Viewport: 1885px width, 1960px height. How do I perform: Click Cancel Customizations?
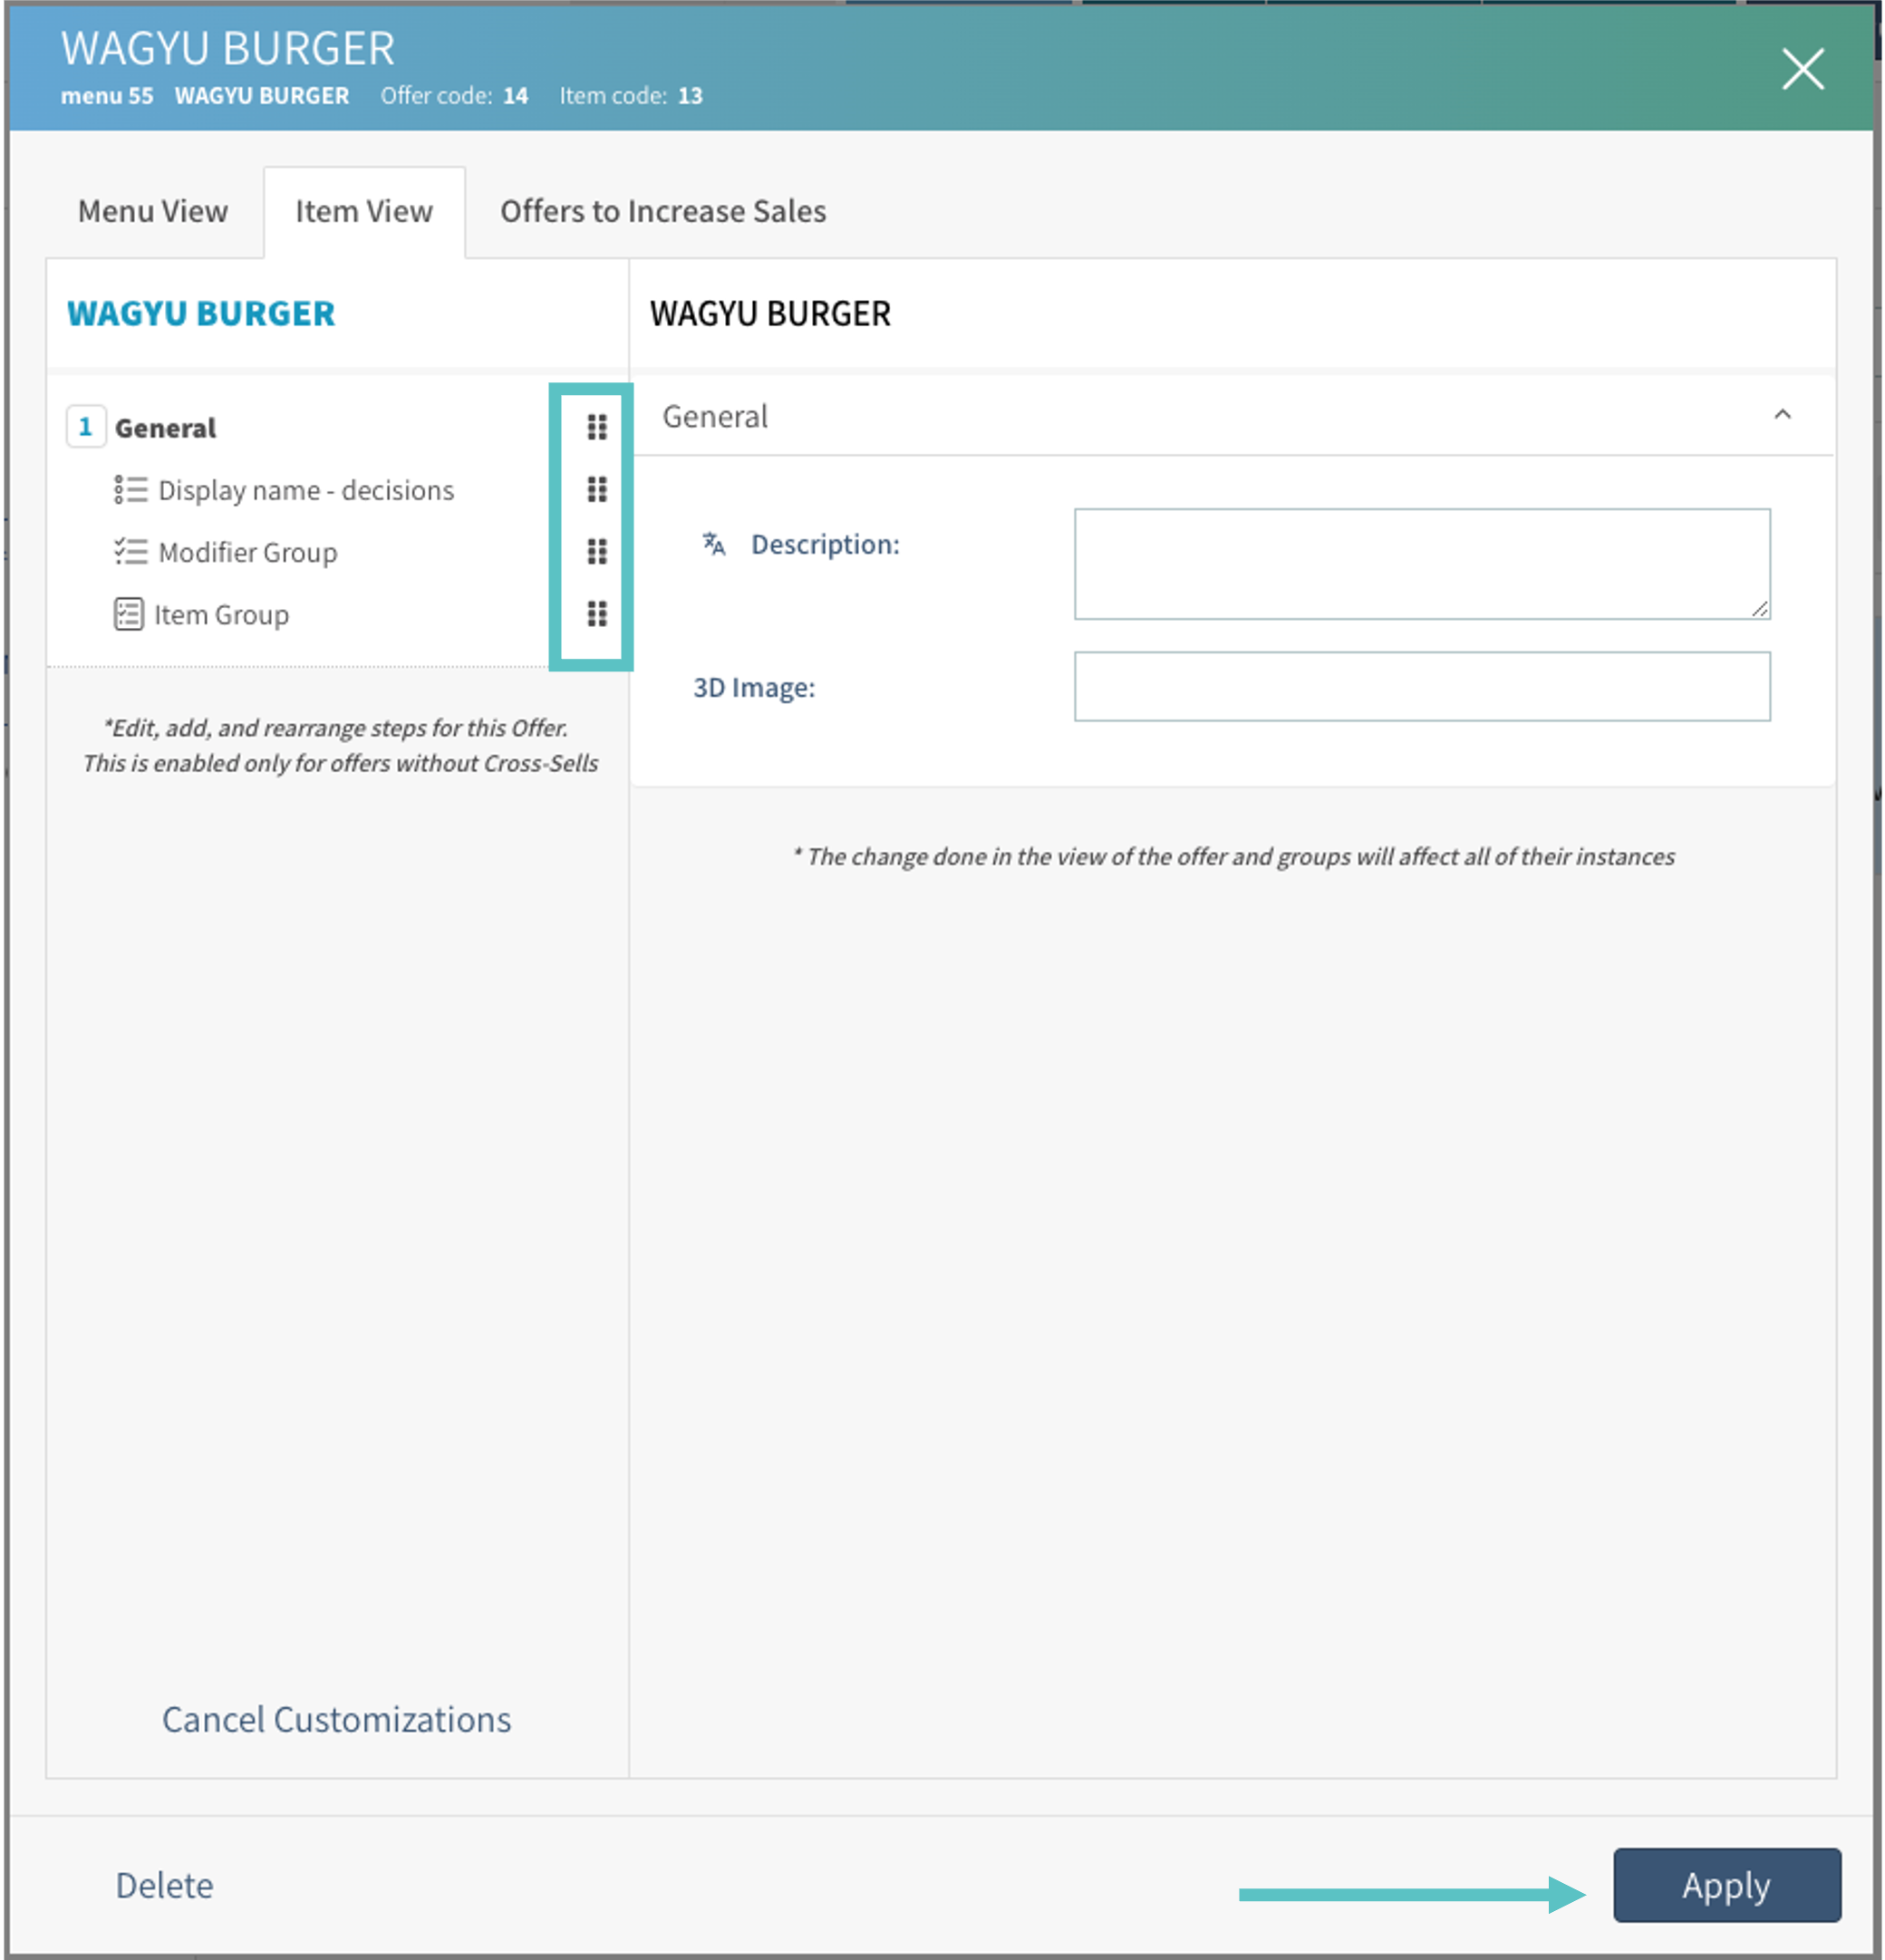[336, 1719]
